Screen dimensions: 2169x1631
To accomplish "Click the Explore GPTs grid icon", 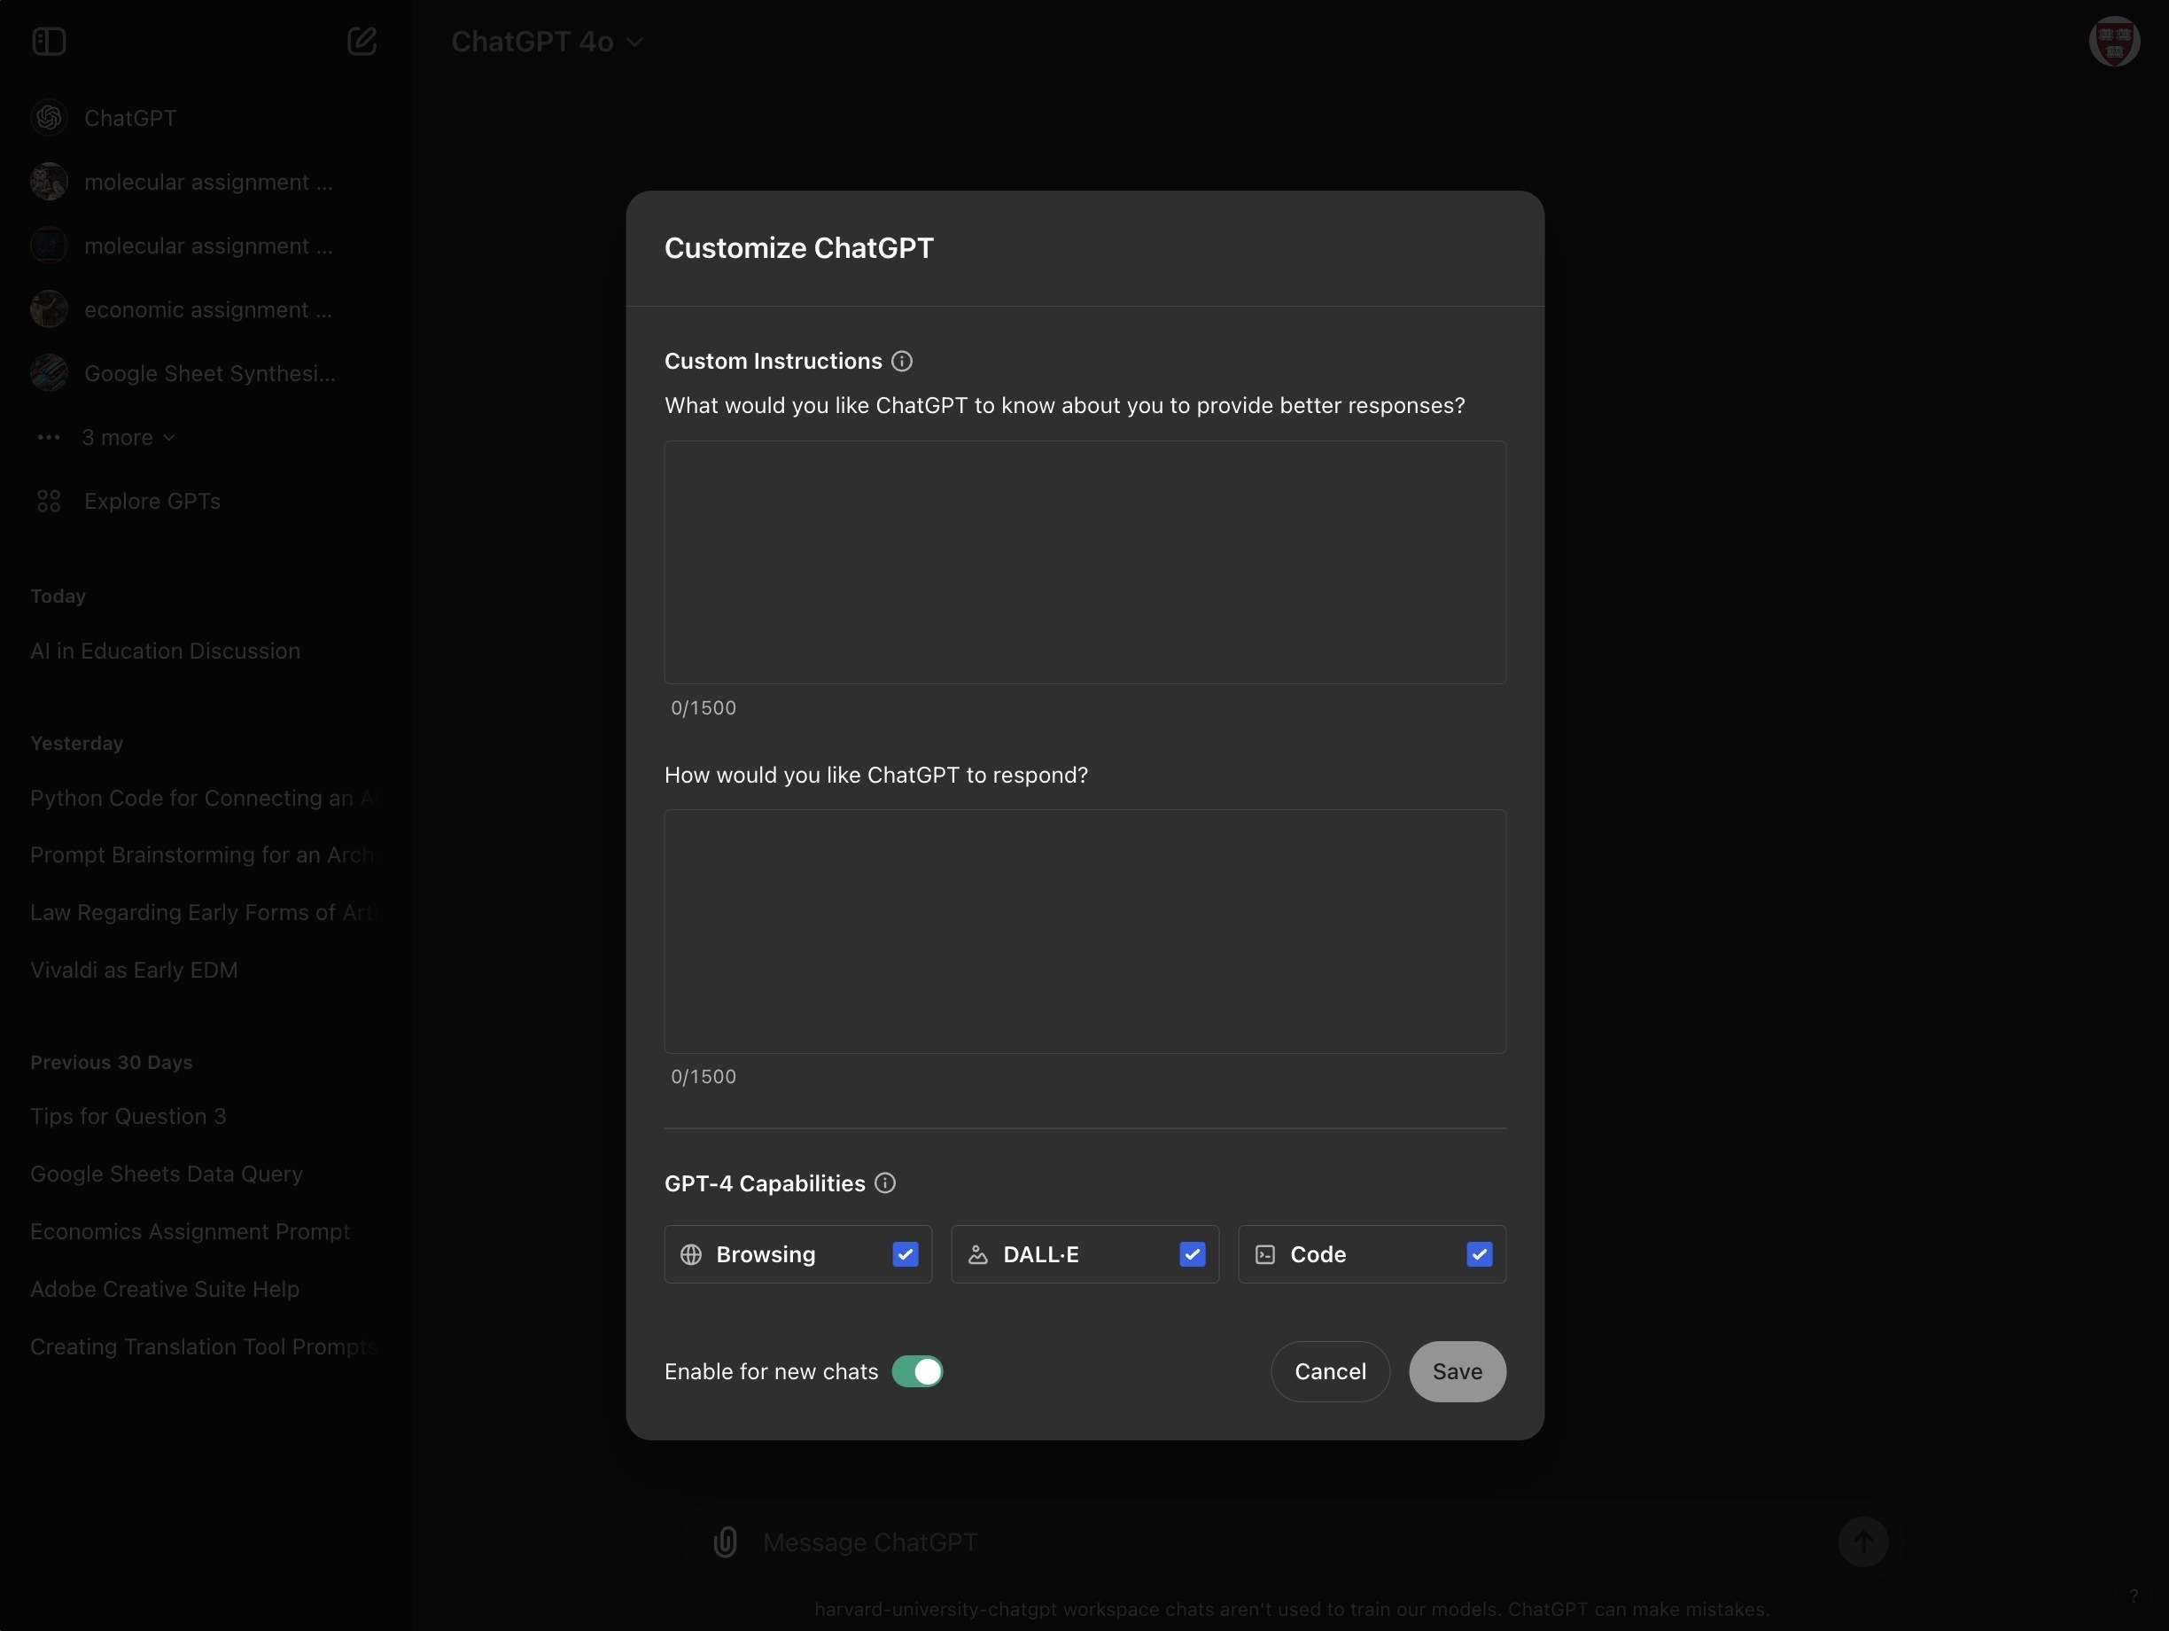I will point(48,501).
